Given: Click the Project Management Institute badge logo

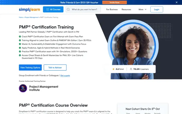Looking at the screenshot, I should tap(23, 88).
